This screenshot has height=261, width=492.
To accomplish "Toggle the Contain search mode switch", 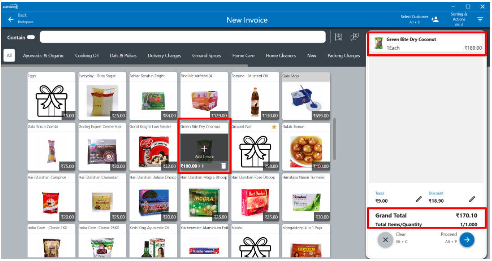I will 31,37.
